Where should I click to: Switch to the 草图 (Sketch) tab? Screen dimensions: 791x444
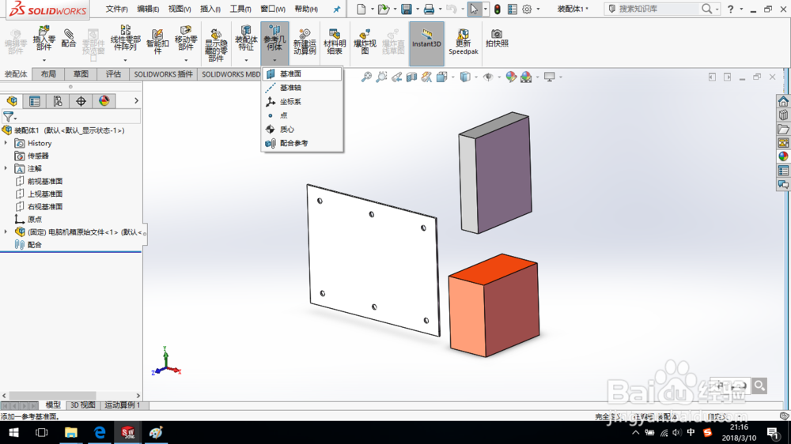click(81, 74)
